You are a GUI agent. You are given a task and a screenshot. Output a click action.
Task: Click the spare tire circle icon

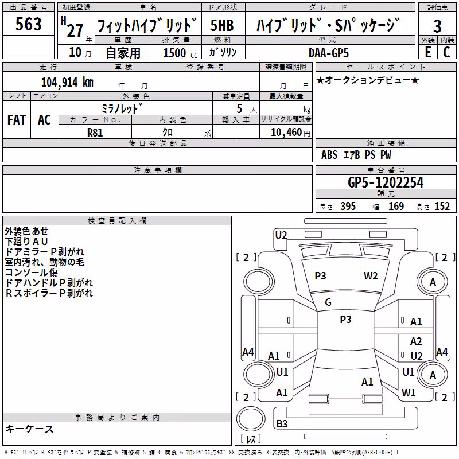coord(251,419)
